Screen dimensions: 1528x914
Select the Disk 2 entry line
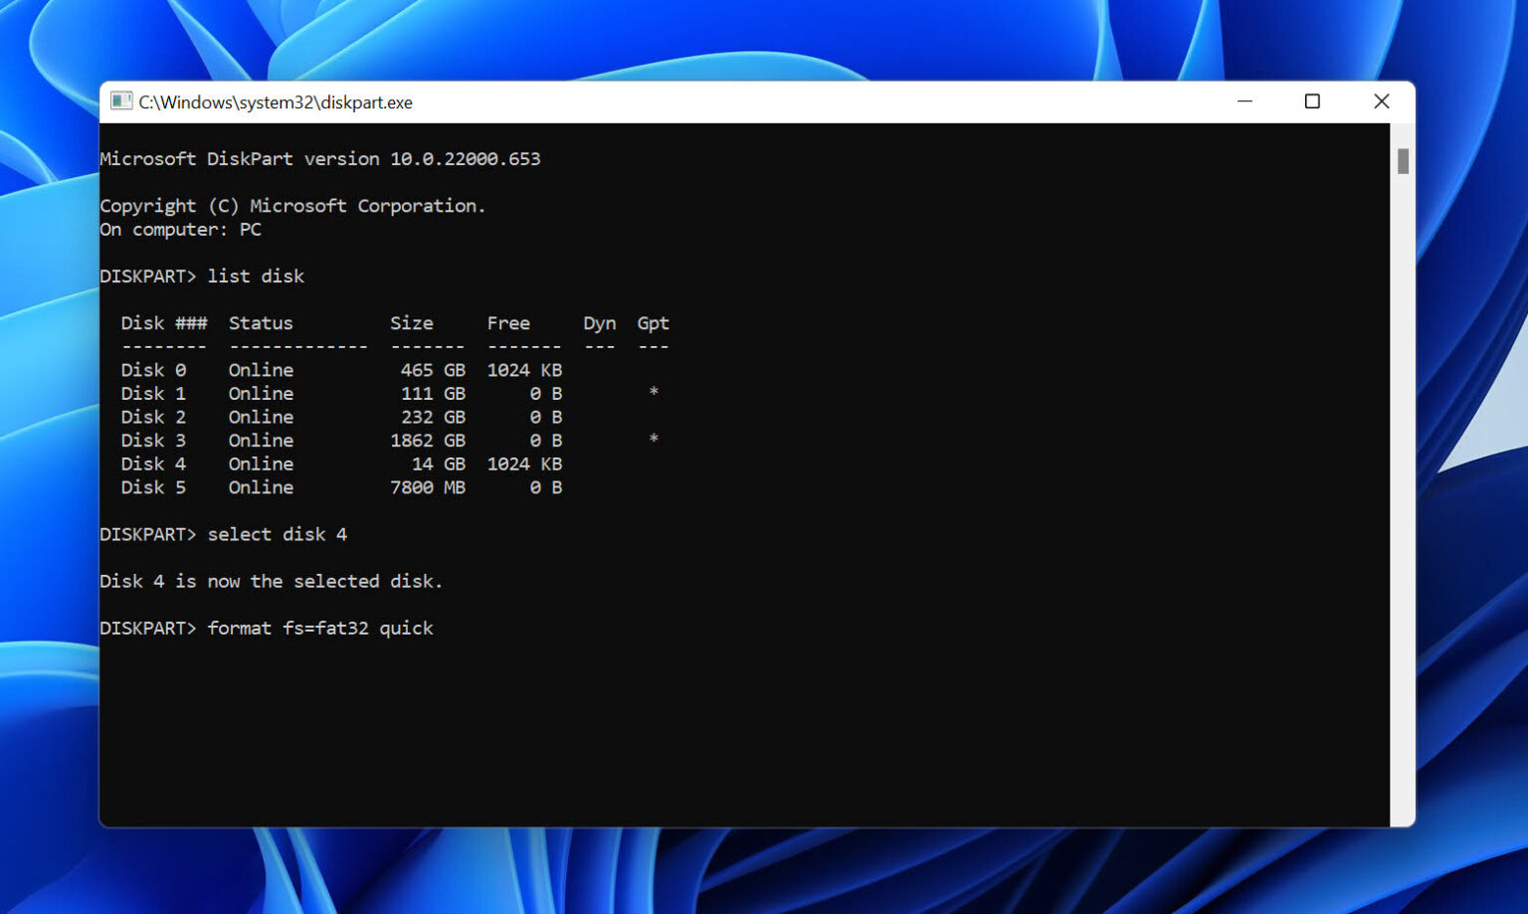tap(199, 417)
